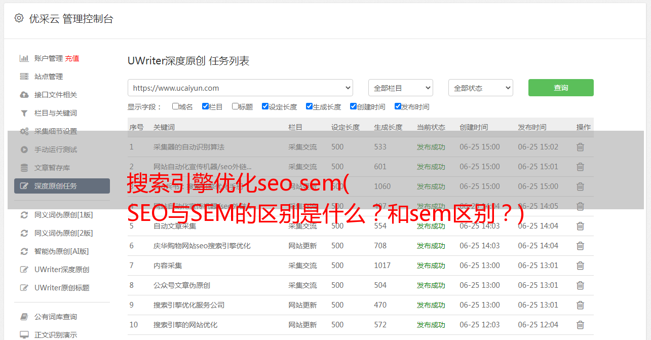Open 深度原创任务 in the sidebar
This screenshot has height=340, width=651.
pos(62,186)
